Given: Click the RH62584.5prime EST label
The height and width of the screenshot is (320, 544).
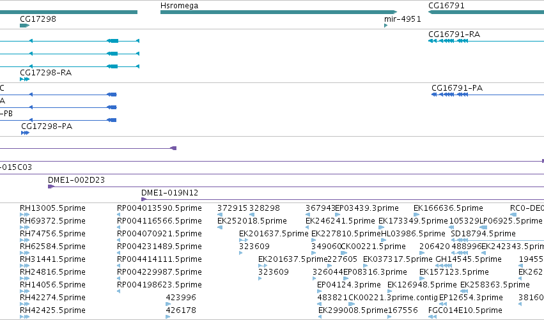Looking at the screenshot, I should [52, 247].
